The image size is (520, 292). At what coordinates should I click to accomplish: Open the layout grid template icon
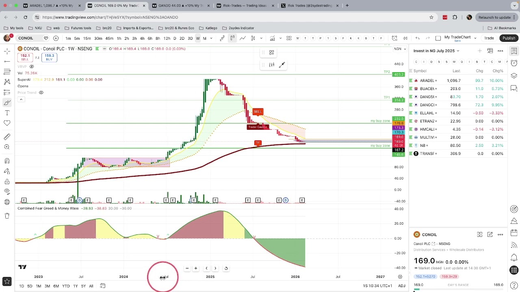coord(289,38)
